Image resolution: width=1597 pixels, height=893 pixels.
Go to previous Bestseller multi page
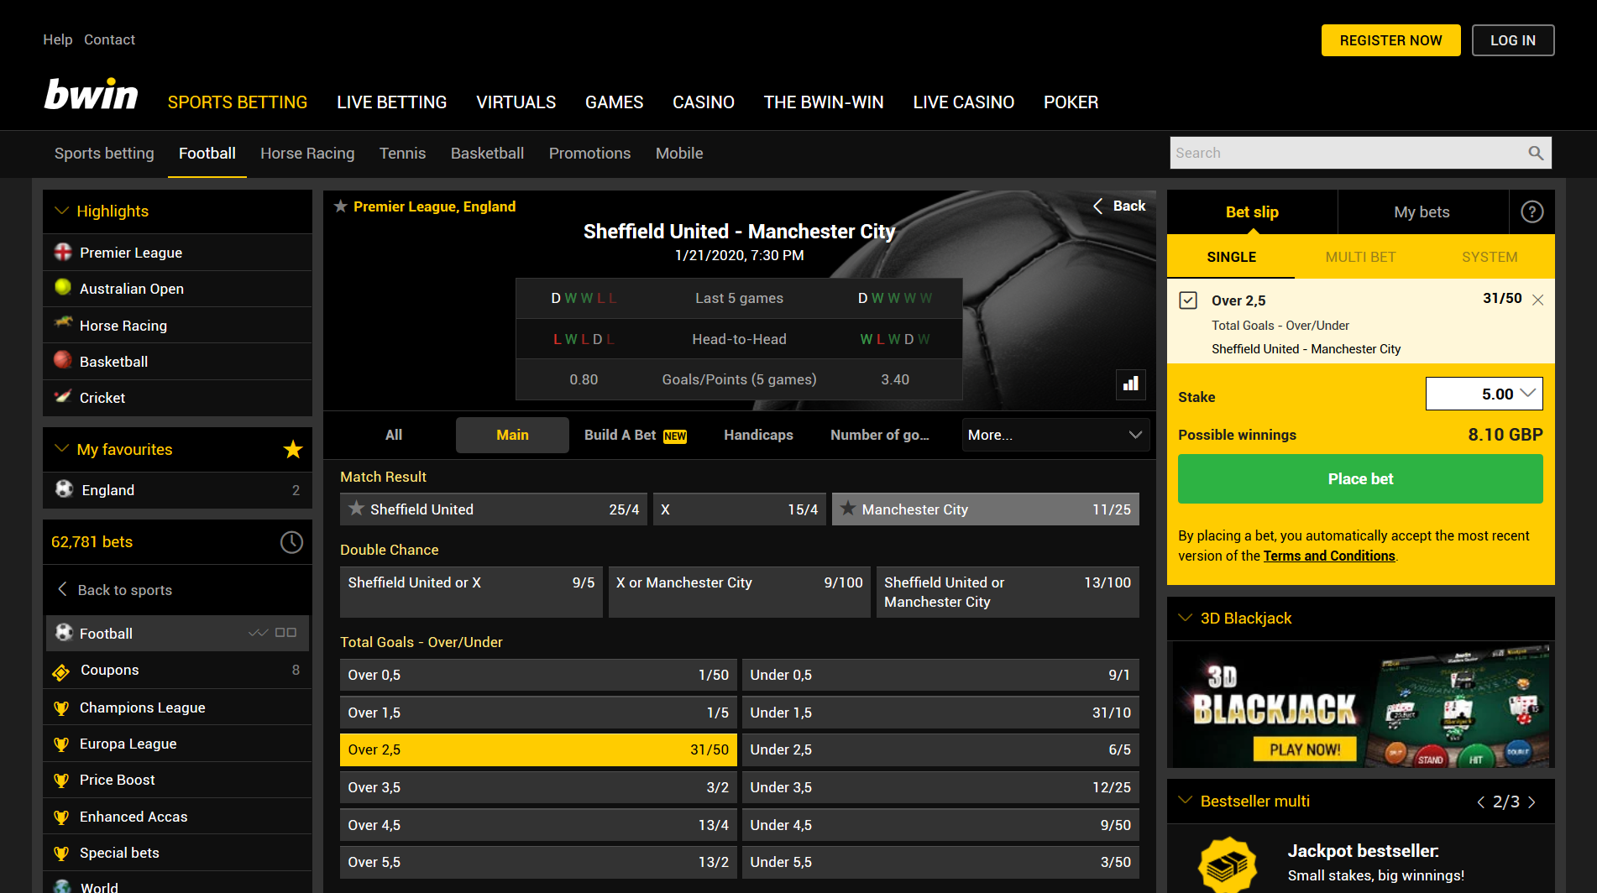(1480, 802)
